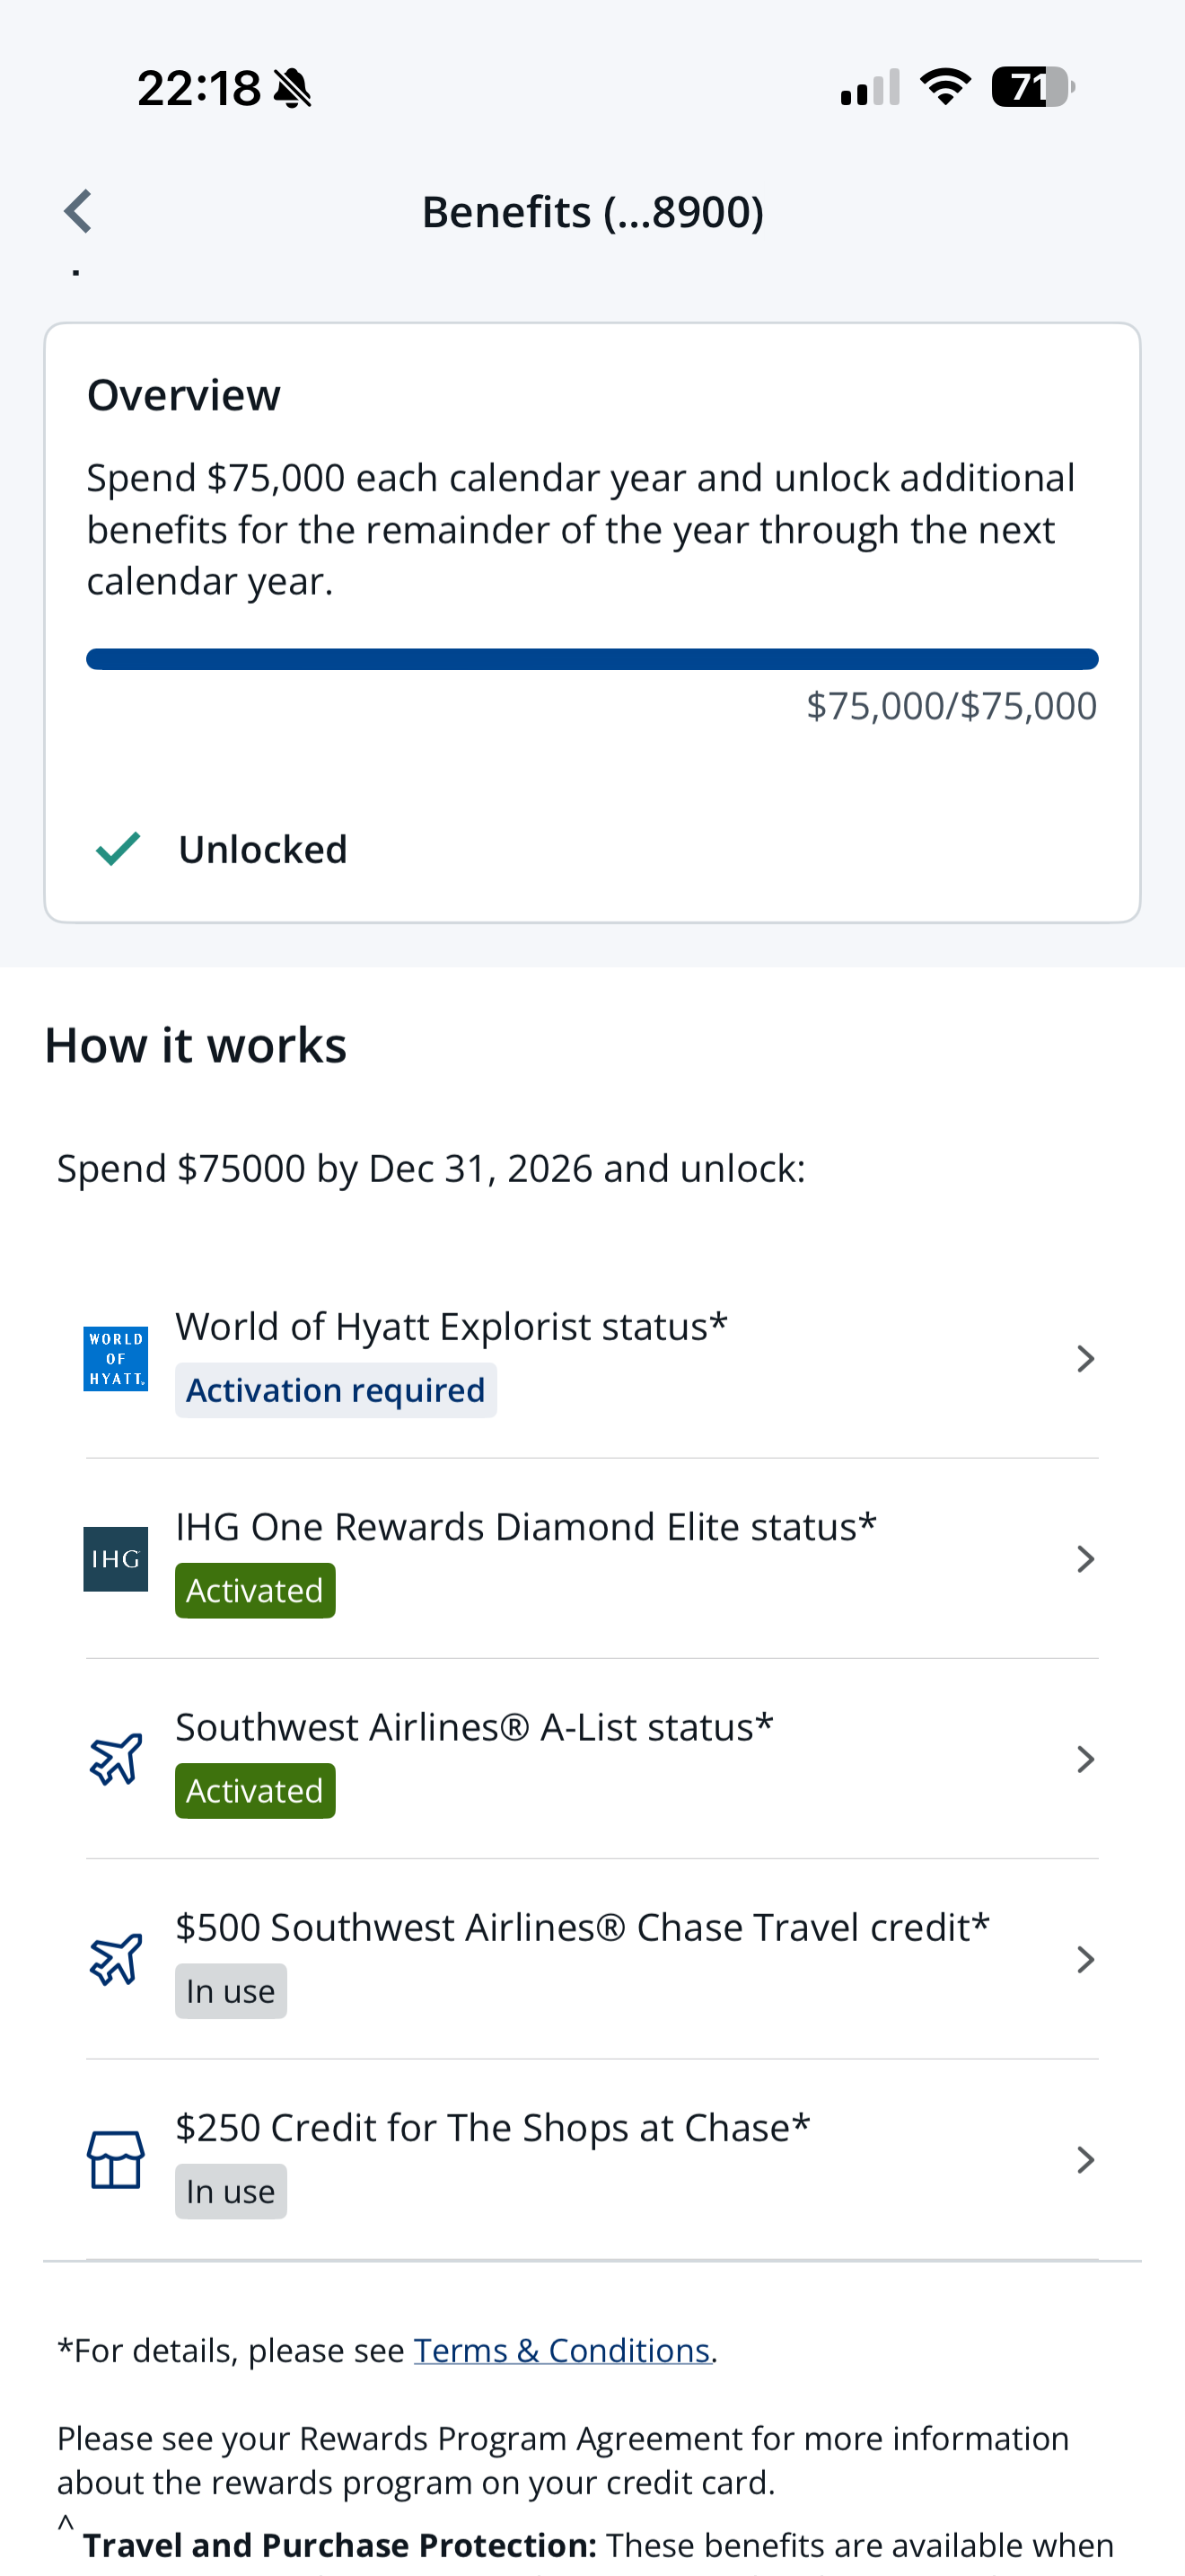Expand IHG Diamond Elite status chevron
The height and width of the screenshot is (2576, 1185).
click(x=1085, y=1558)
